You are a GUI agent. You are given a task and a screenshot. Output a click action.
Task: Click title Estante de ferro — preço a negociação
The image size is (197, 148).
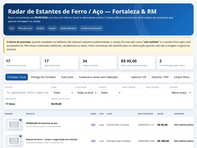[51, 140]
